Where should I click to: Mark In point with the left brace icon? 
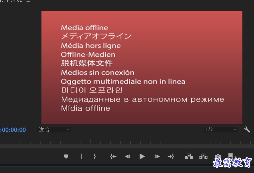[x=82, y=156]
